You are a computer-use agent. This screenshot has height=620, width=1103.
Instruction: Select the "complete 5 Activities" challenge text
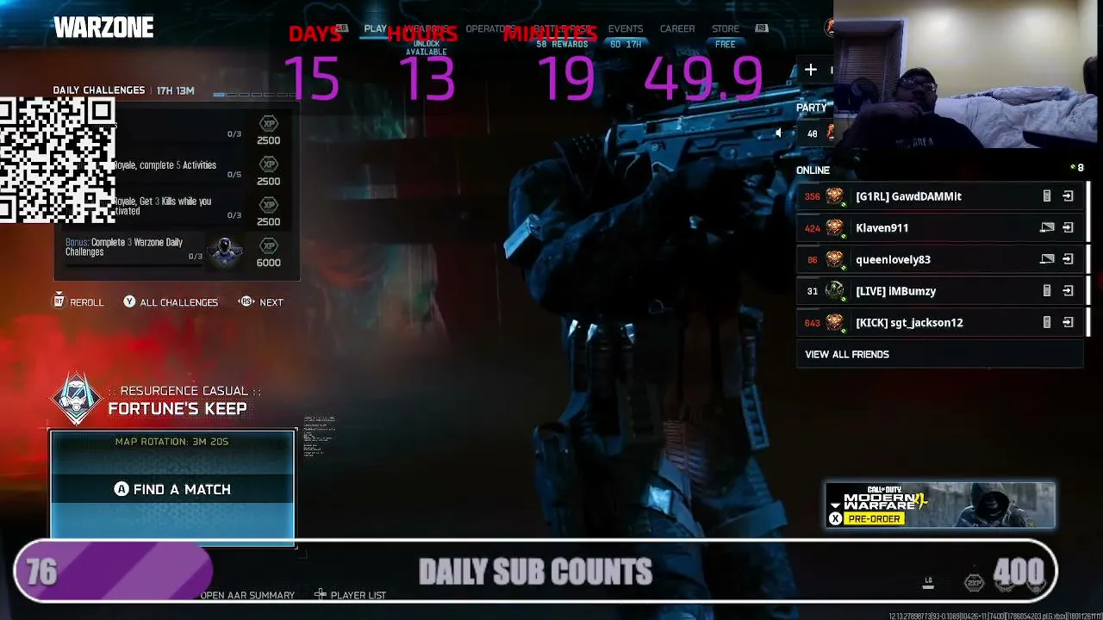pos(165,165)
